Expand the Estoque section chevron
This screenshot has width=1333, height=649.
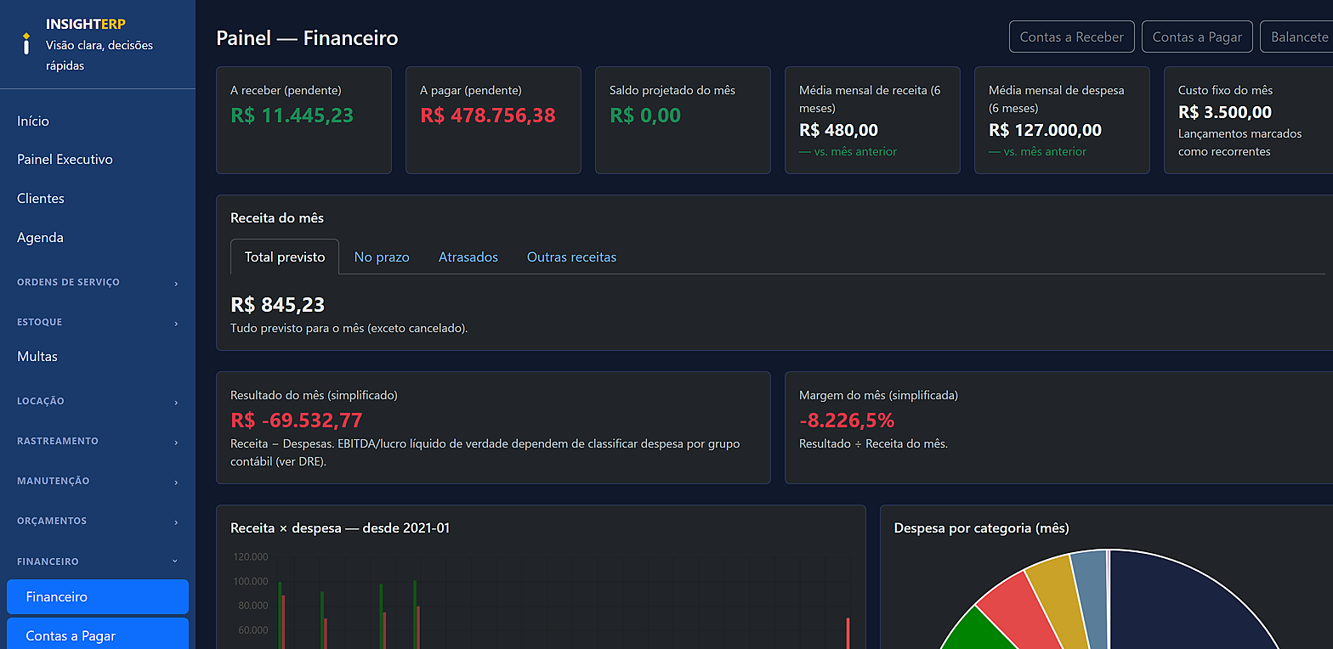(176, 323)
